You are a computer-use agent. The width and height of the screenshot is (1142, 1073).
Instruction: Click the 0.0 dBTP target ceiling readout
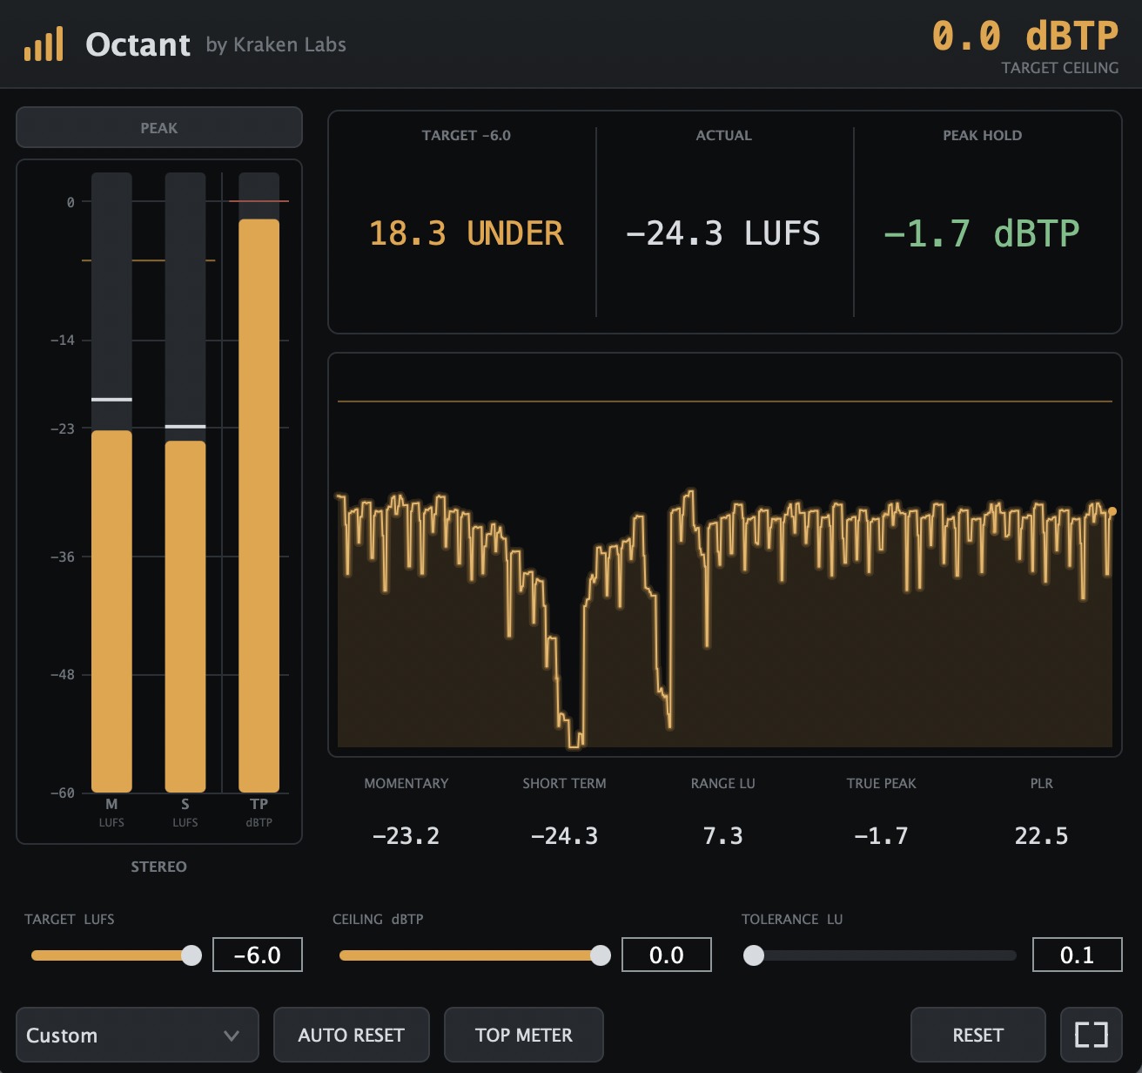tap(1024, 37)
